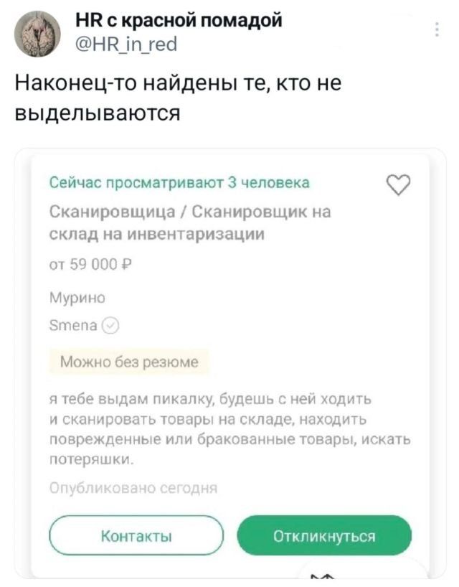The width and height of the screenshot is (459, 587).
Task: Click "Сейчас просматривают 3 человека" notice
Action: pyautogui.click(x=180, y=183)
